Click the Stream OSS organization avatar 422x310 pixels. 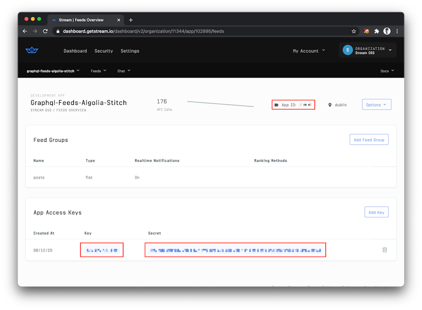click(x=347, y=50)
